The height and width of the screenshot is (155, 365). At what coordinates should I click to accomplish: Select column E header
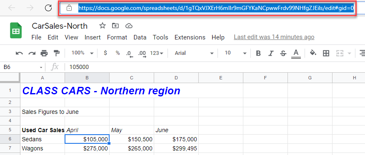(x=221, y=78)
